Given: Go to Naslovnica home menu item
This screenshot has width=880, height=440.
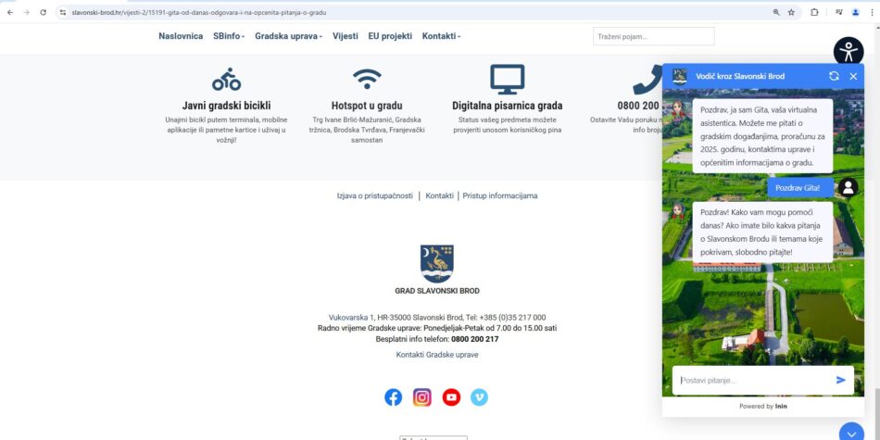Looking at the screenshot, I should [181, 36].
